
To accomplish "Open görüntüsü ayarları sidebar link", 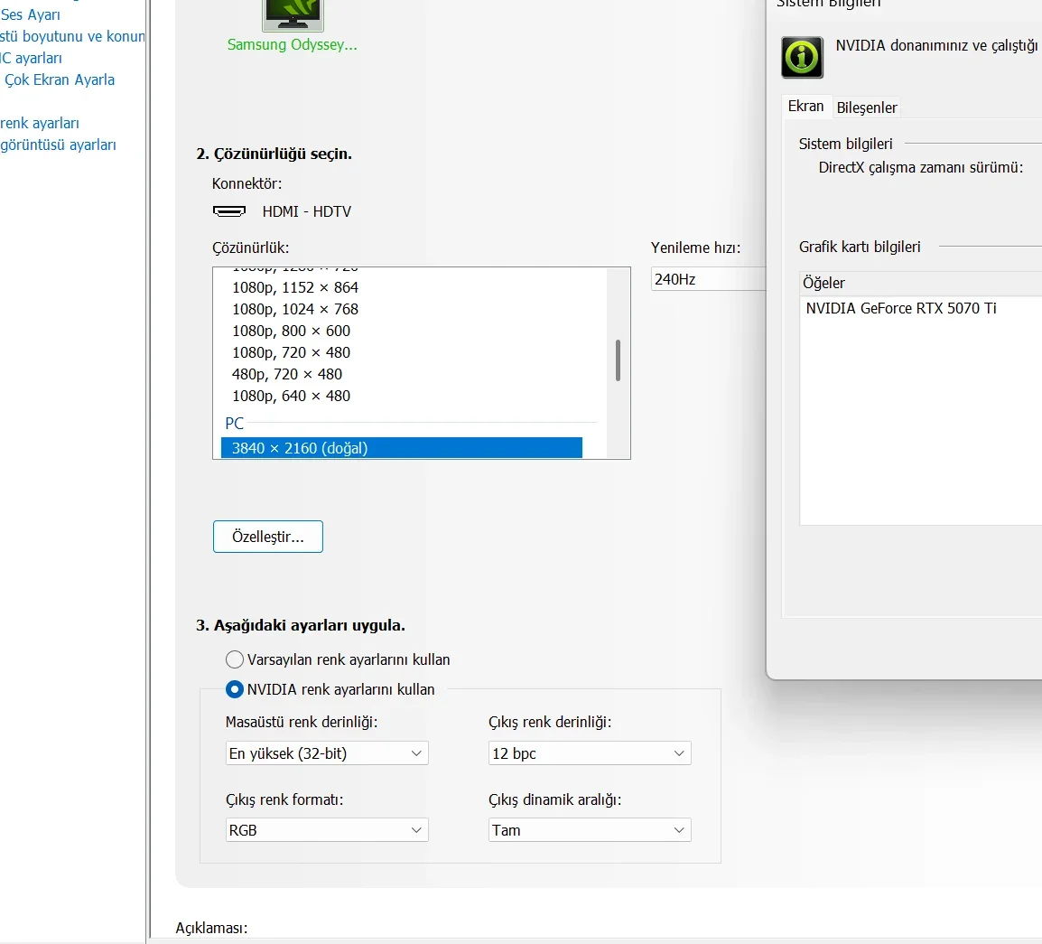I will [58, 145].
